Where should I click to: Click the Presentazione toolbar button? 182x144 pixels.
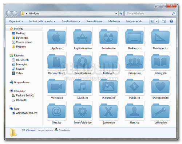tap(94, 21)
